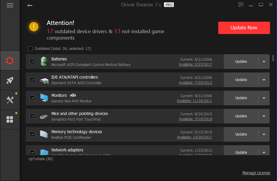Screen dimensions: 277x181
Task: Open the Manage License link
Action: [256, 173]
